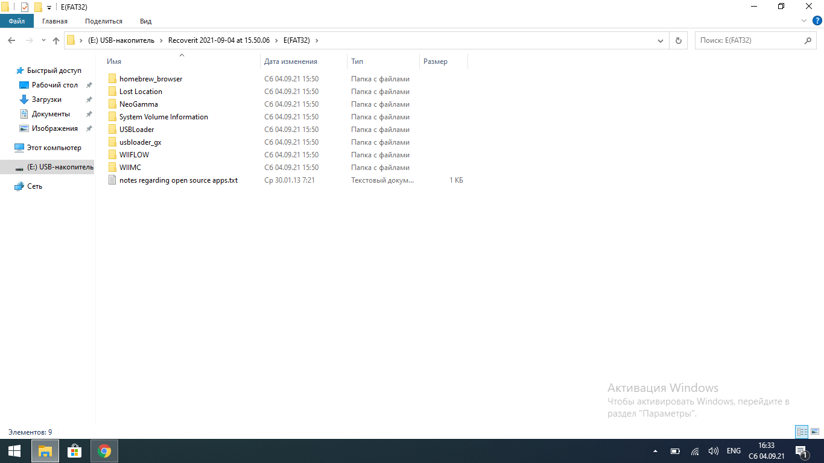Viewport: 824px width, 463px height.
Task: Click file type Текстовый докум... cell
Action: tap(382, 180)
